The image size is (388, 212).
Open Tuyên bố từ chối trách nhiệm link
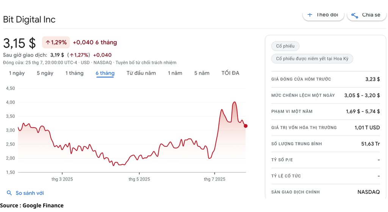point(146,63)
